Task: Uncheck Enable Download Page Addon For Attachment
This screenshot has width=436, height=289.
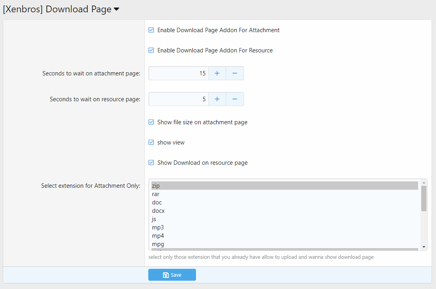Action: pos(151,30)
